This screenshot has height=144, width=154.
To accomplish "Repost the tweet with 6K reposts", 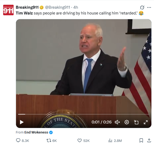I will tap(52, 141).
